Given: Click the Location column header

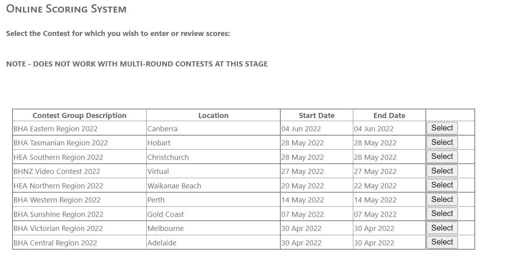Looking at the screenshot, I should pyautogui.click(x=213, y=116).
